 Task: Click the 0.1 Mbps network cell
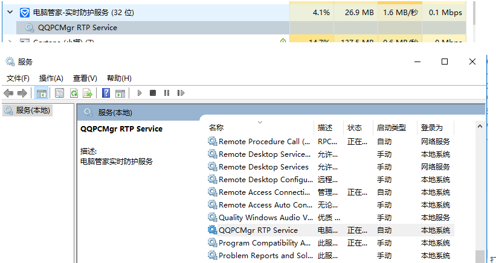[444, 13]
